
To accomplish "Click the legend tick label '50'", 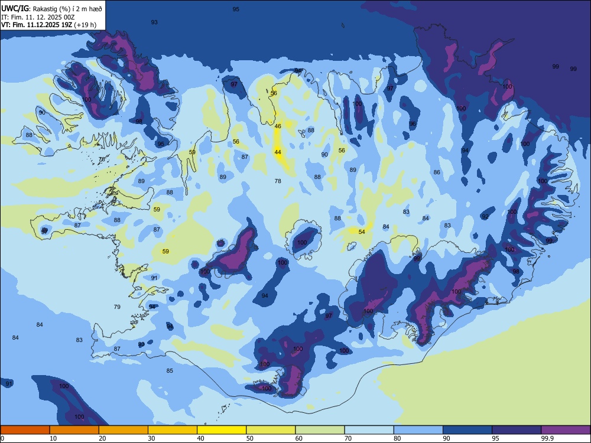I will coord(250,438).
